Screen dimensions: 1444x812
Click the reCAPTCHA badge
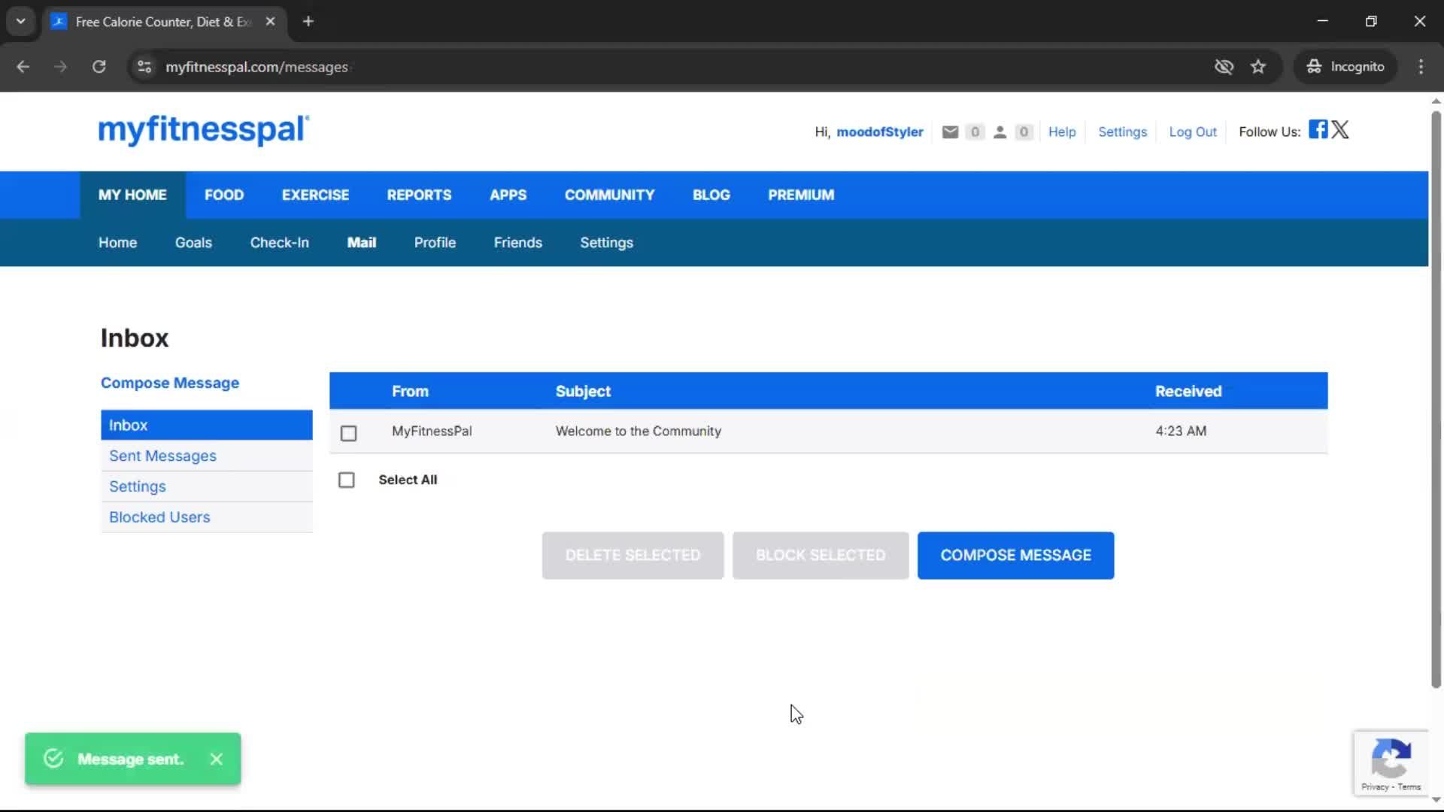[1391, 763]
